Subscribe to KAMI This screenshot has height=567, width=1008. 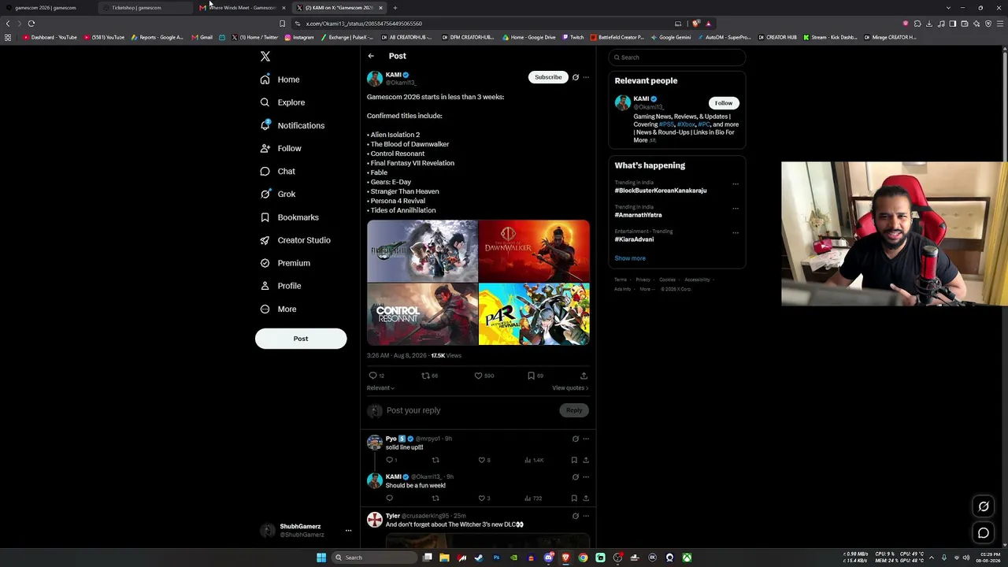tap(548, 77)
